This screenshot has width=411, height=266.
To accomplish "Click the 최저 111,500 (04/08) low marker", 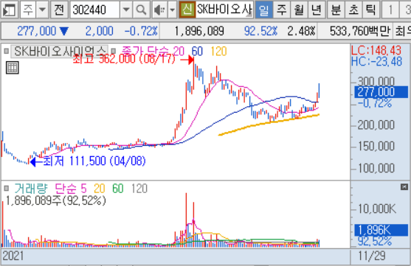I will (94, 161).
